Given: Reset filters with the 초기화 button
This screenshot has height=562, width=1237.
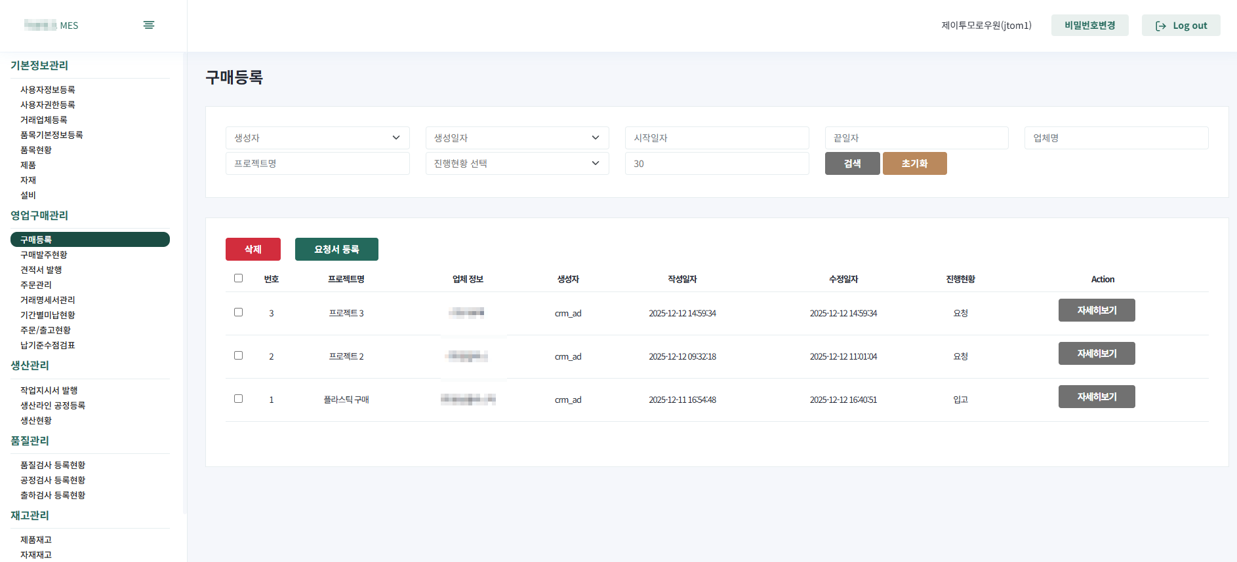Looking at the screenshot, I should [x=914, y=163].
